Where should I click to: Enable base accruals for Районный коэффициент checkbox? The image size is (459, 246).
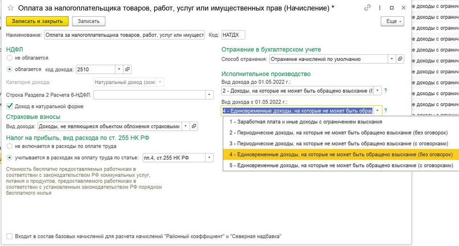point(10,236)
